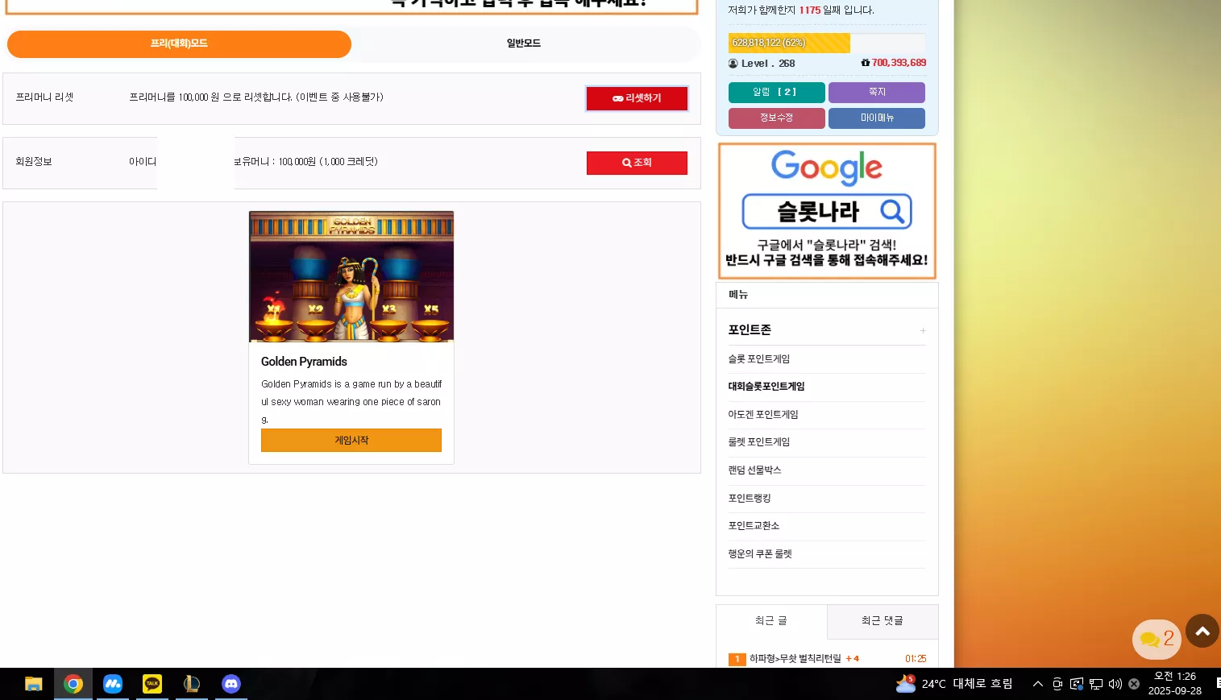
Task: Open 대회슬롯포인트게임 menu link
Action: (x=766, y=387)
